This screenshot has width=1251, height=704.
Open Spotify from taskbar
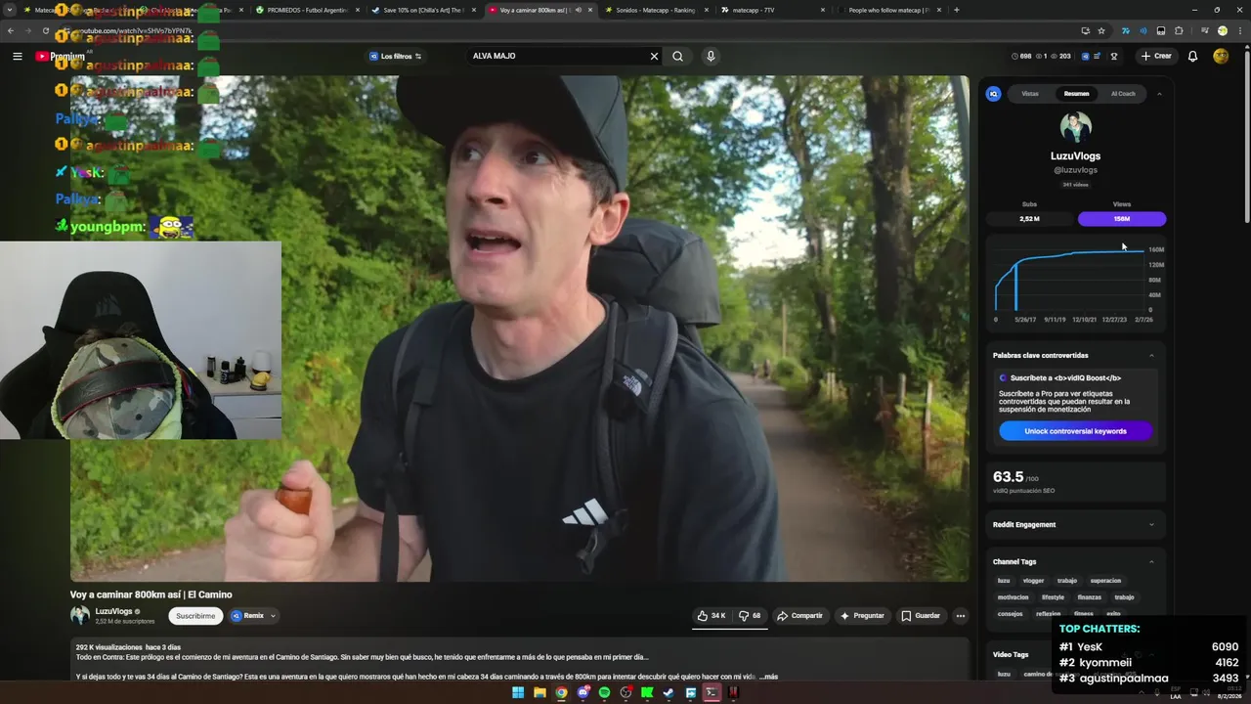[604, 693]
